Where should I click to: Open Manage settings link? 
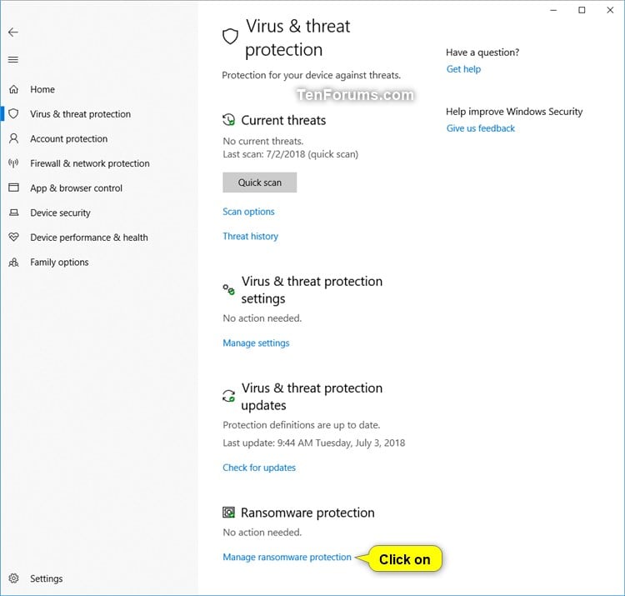pos(256,343)
